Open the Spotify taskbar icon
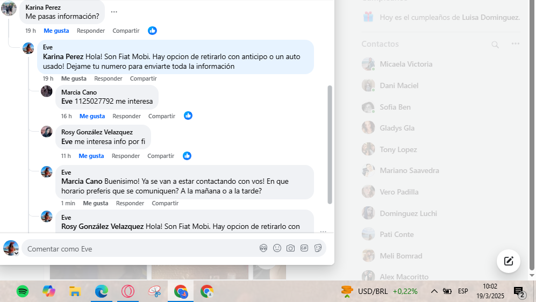Screen dimensions: 536x302 23,291
